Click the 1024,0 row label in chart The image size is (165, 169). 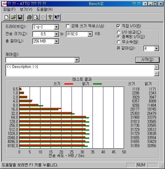pos(13,133)
